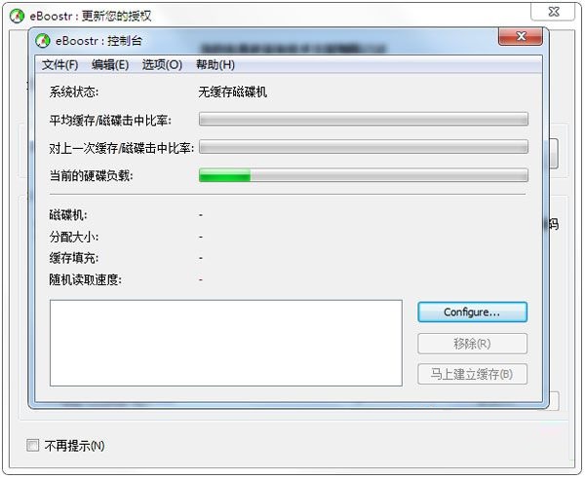585x478 pixels.
Task: Click inside the empty cache device list box
Action: pyautogui.click(x=226, y=343)
